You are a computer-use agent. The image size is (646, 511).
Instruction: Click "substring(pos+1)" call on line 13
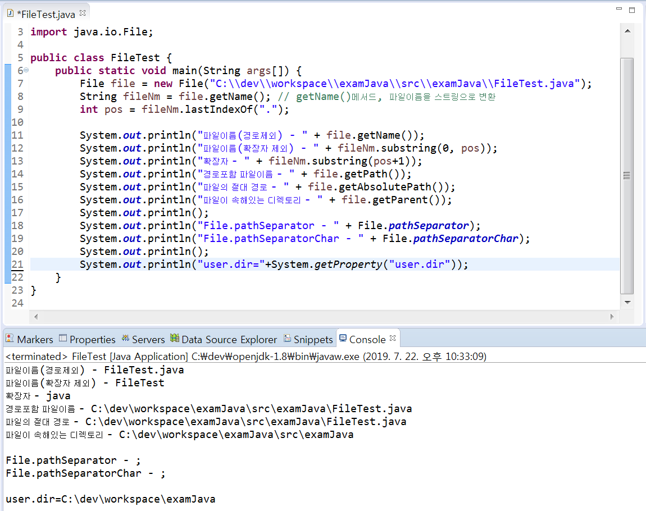tap(364, 161)
